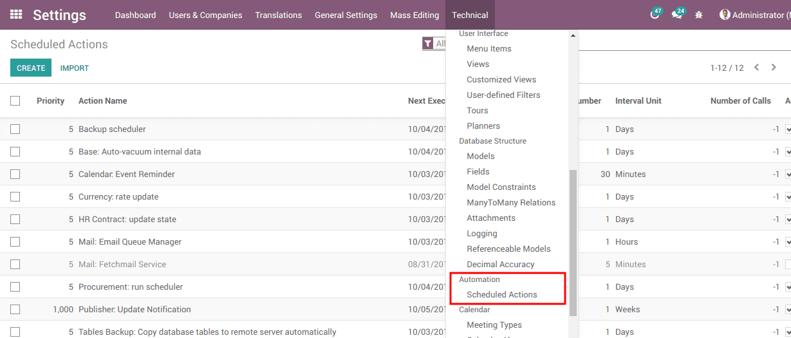Click the IMPORT button
Screen dimensions: 791x338
pos(75,68)
